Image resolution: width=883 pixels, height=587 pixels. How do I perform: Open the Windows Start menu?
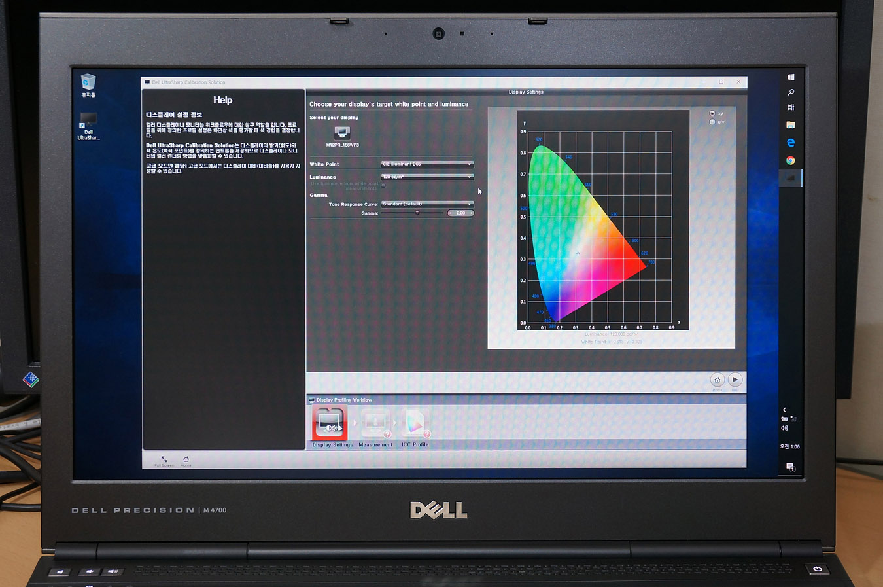point(791,77)
